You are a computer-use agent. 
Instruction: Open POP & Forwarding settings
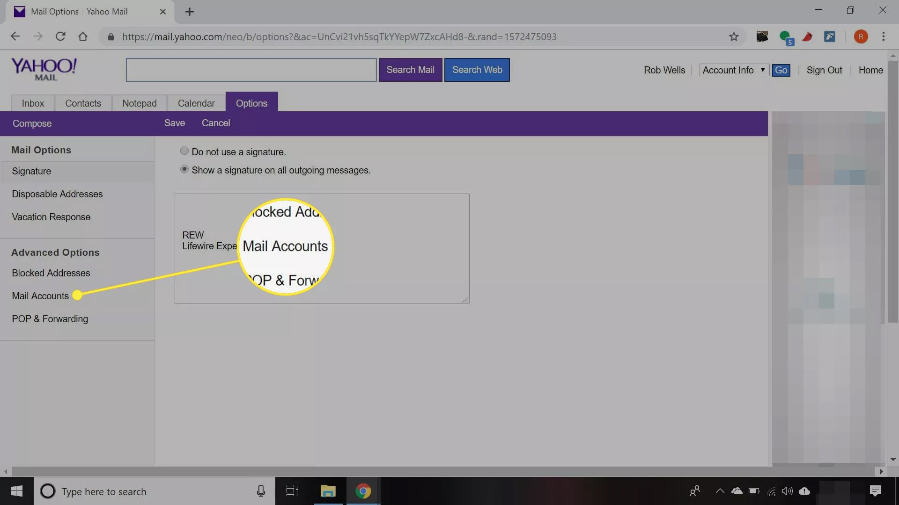50,319
